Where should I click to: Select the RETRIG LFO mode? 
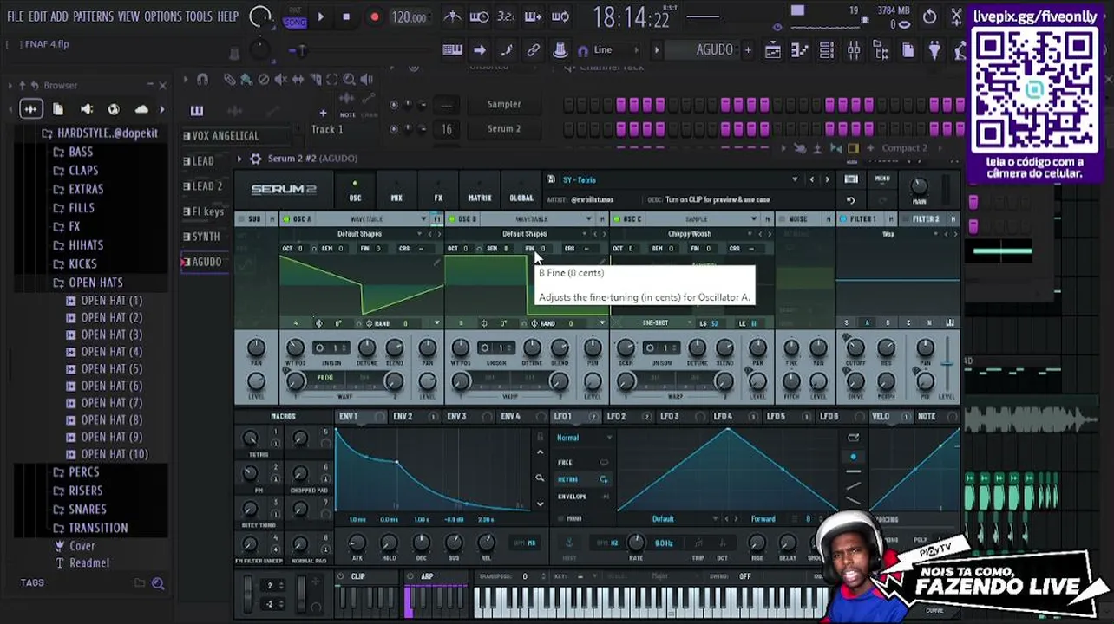pyautogui.click(x=583, y=479)
